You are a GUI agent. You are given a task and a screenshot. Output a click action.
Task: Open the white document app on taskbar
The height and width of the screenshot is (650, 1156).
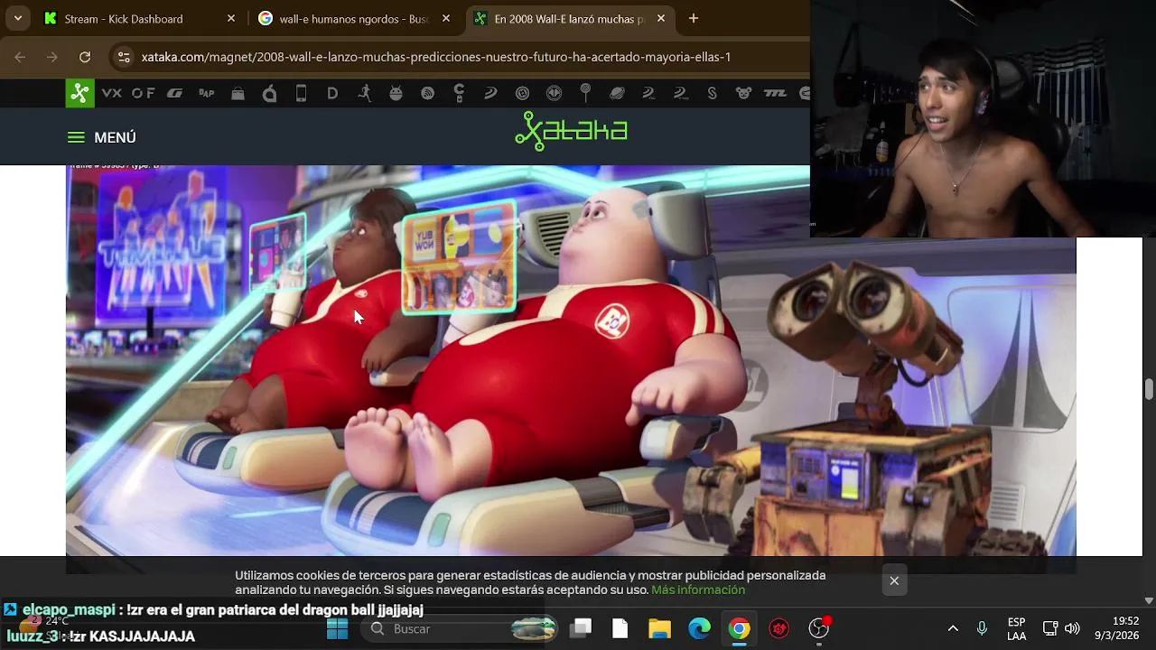[x=620, y=628]
